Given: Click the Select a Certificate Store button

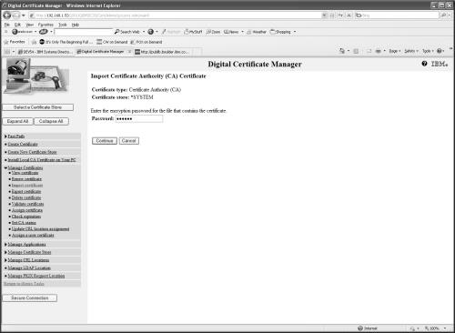Looking at the screenshot, I should 38,107.
